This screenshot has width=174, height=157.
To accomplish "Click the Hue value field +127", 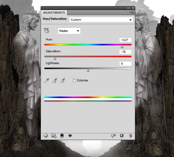I will [125, 40].
